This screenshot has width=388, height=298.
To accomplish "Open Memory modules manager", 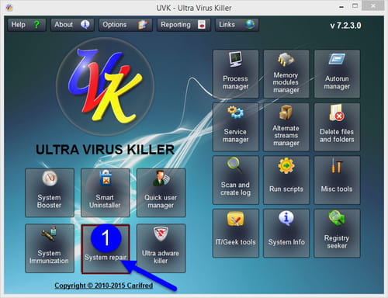I will point(286,74).
